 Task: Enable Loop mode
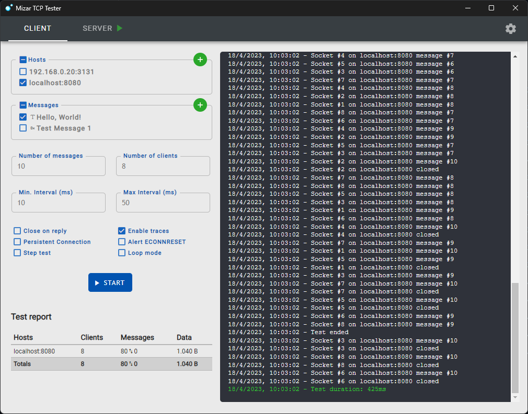click(x=122, y=253)
